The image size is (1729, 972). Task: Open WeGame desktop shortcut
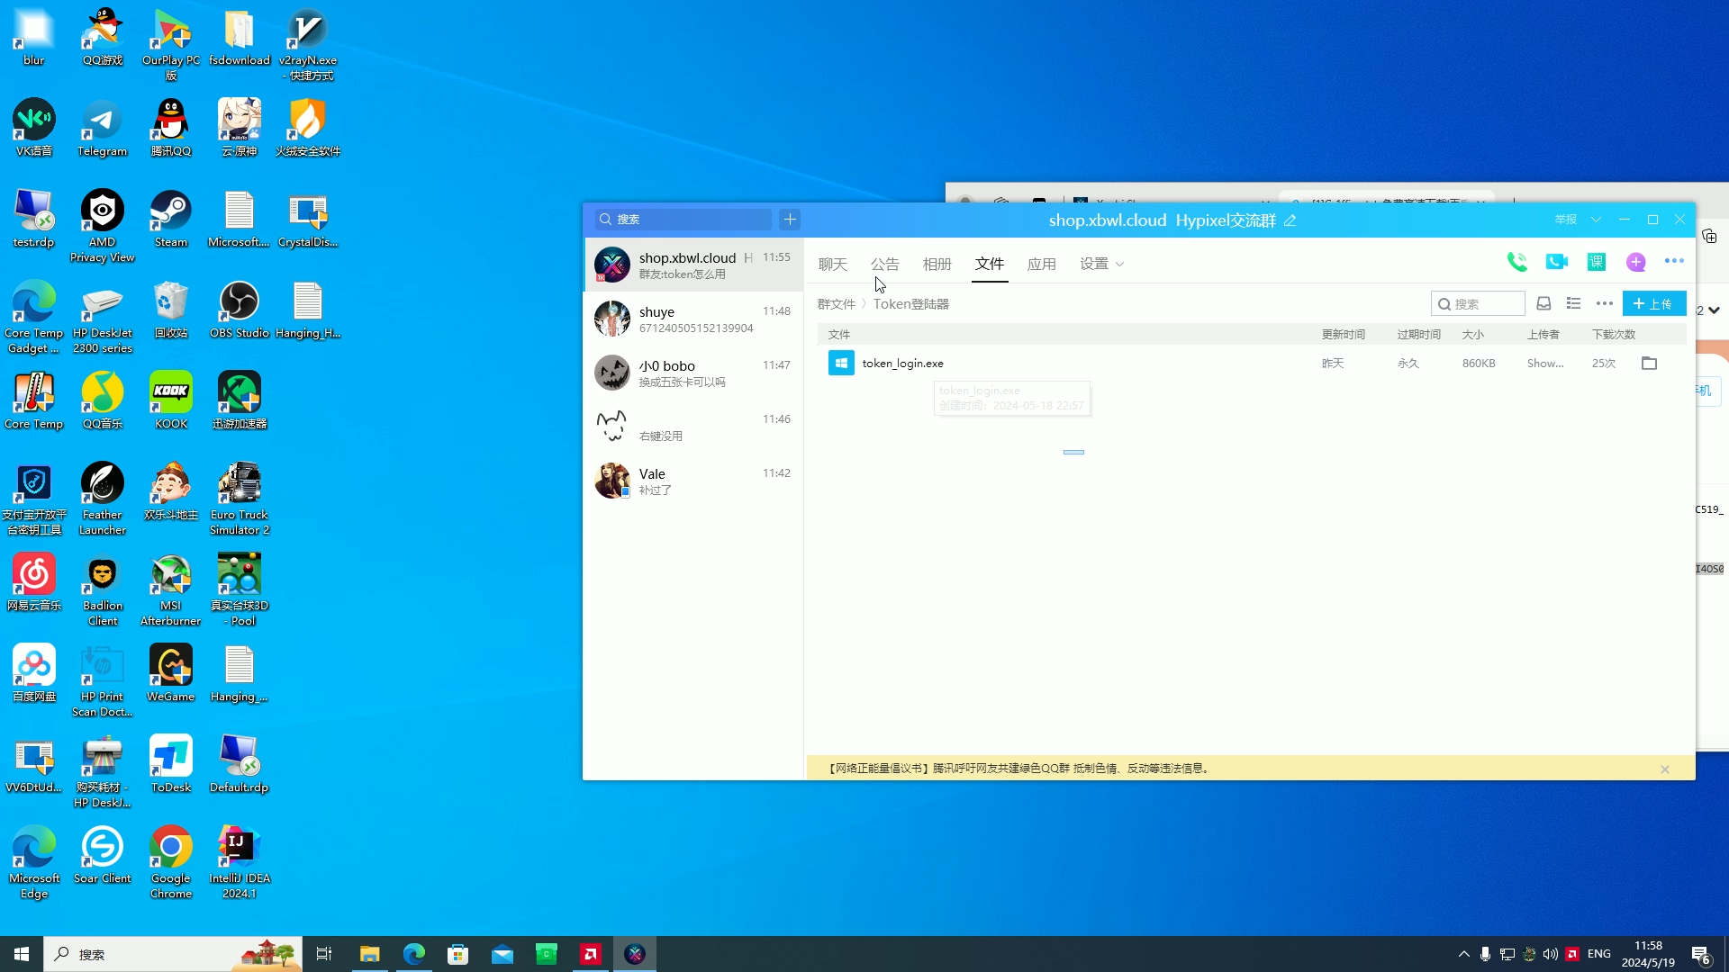click(170, 673)
